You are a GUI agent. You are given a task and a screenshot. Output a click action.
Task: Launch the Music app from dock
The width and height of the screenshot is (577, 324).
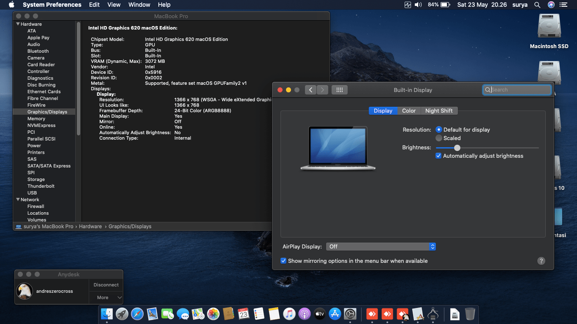point(289,314)
